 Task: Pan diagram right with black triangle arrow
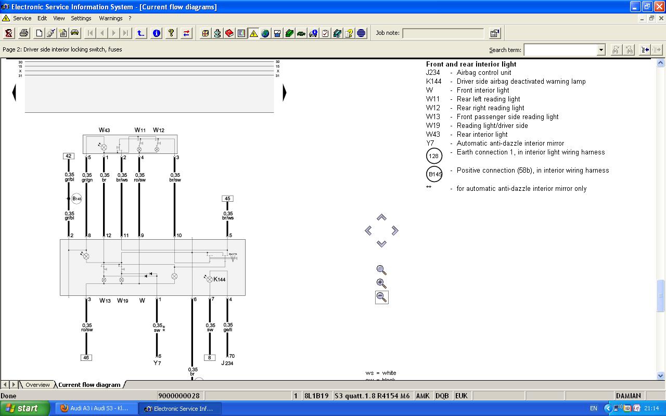(x=284, y=93)
